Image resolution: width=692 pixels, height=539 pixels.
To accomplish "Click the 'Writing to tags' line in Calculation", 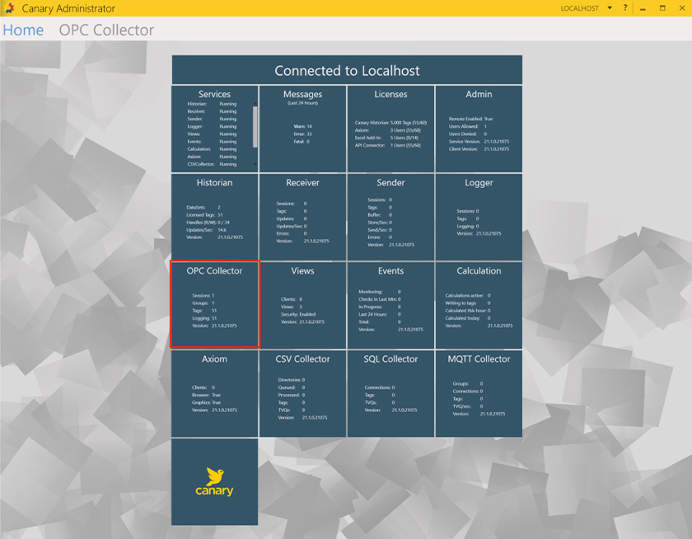I will tap(468, 302).
